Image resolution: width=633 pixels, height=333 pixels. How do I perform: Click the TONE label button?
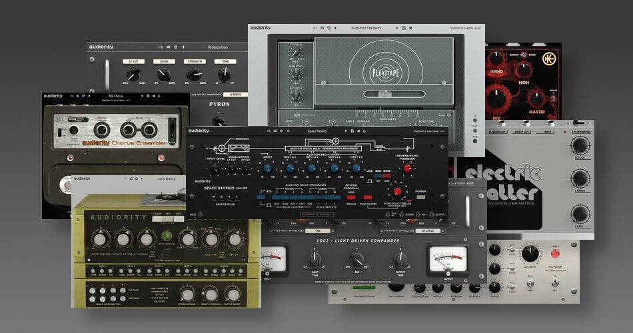click(225, 61)
